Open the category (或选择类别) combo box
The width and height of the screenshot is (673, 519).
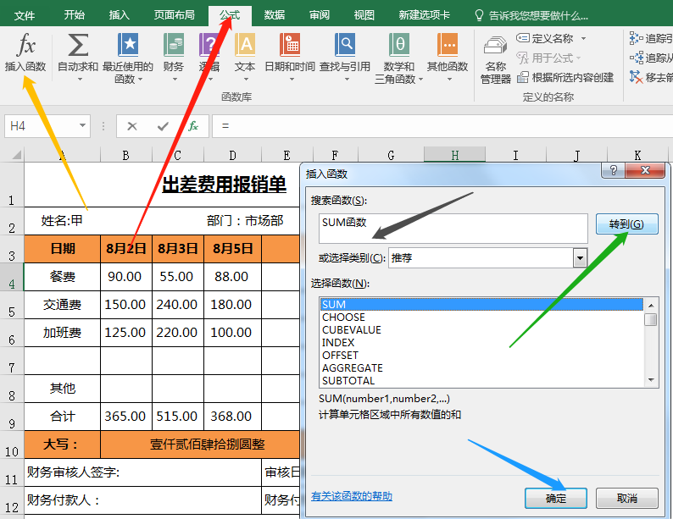tap(487, 258)
